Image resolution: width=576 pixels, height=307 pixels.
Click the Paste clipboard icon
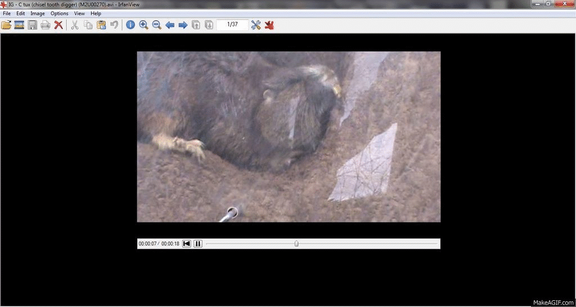click(x=101, y=25)
